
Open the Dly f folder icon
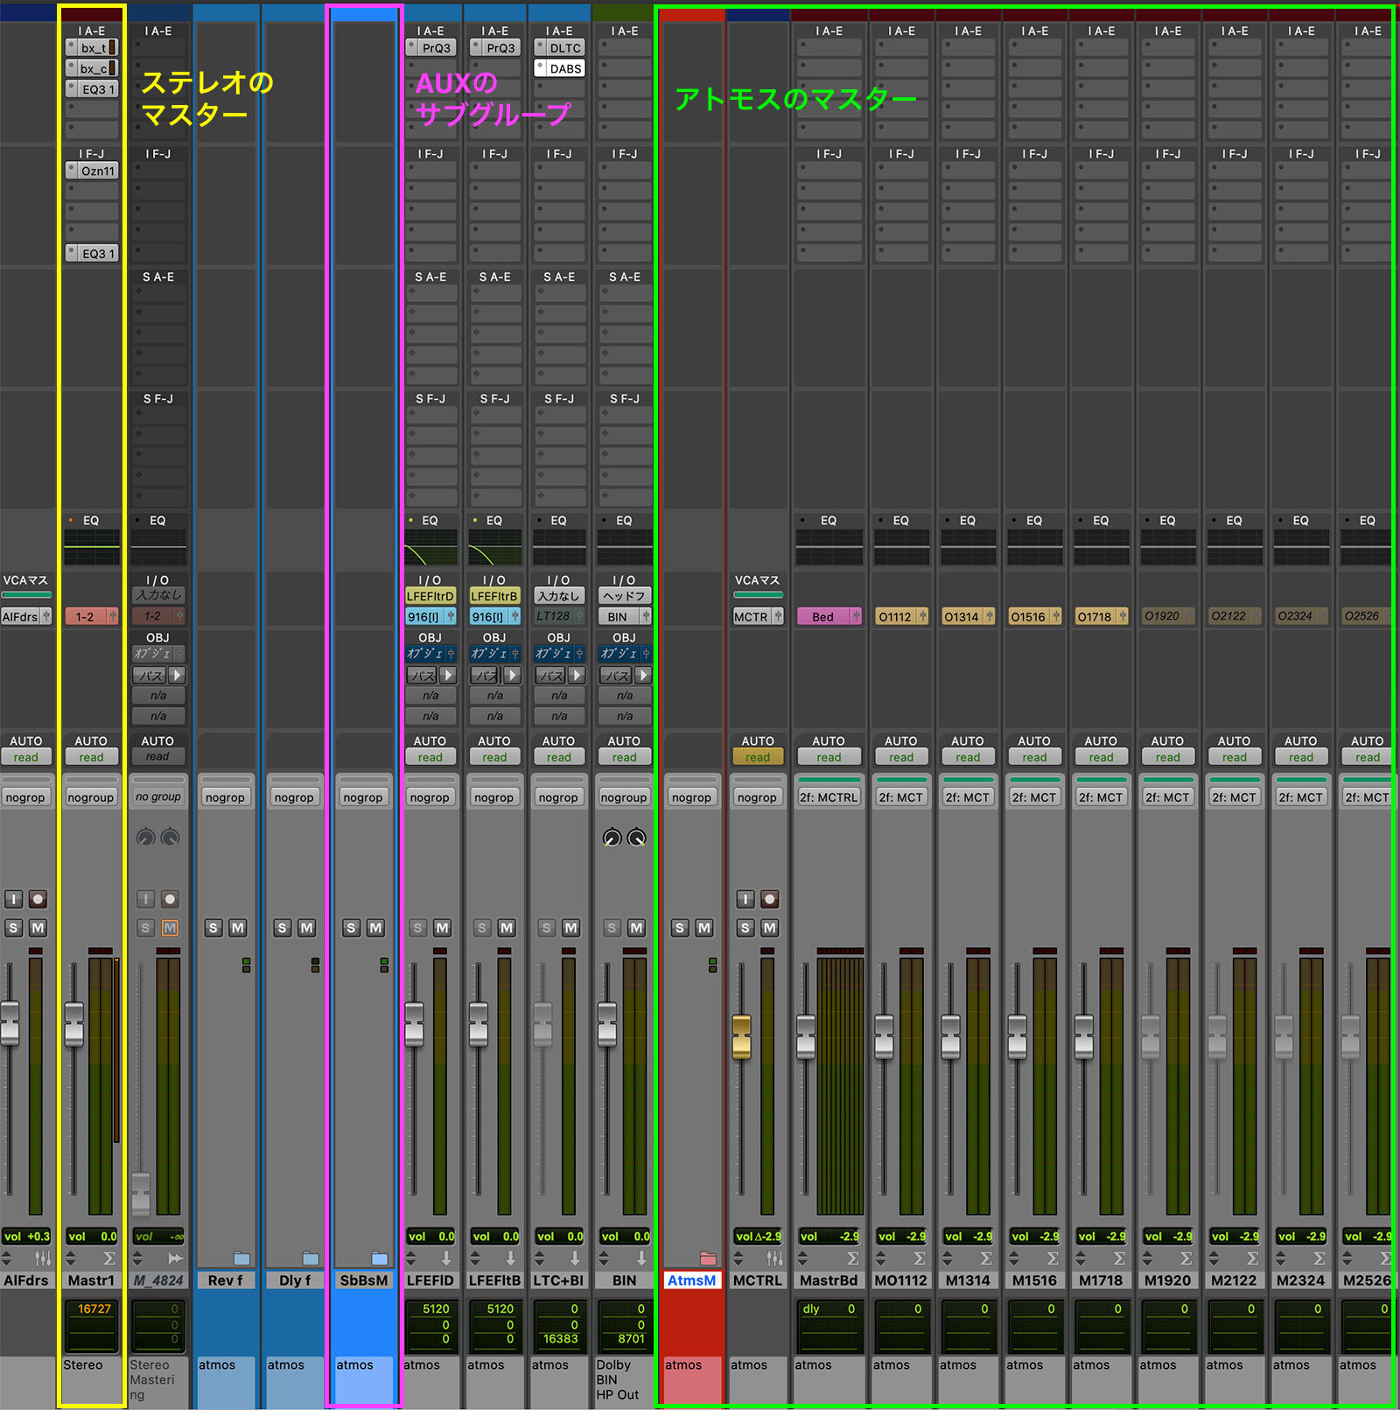[x=311, y=1259]
